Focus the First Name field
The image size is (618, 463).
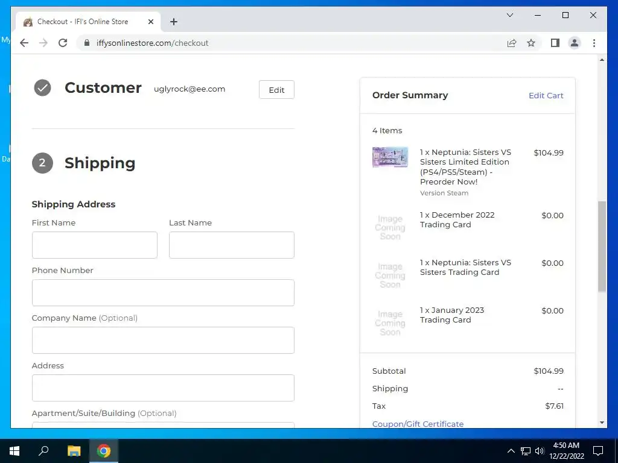point(95,245)
